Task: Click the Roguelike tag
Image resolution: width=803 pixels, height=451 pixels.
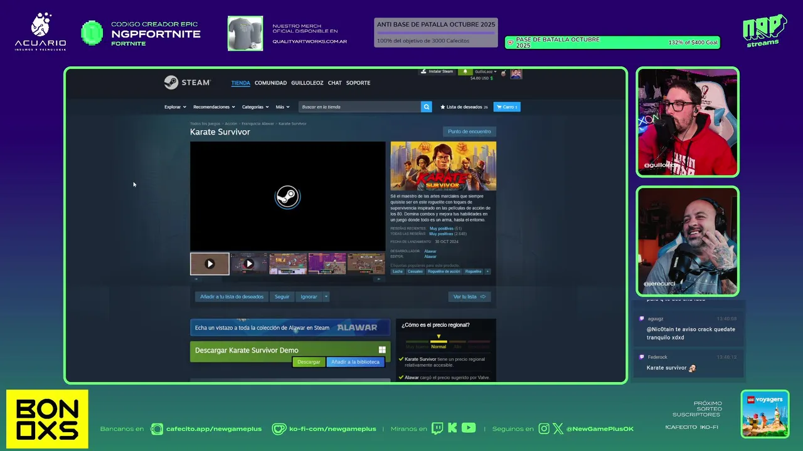Action: point(474,271)
